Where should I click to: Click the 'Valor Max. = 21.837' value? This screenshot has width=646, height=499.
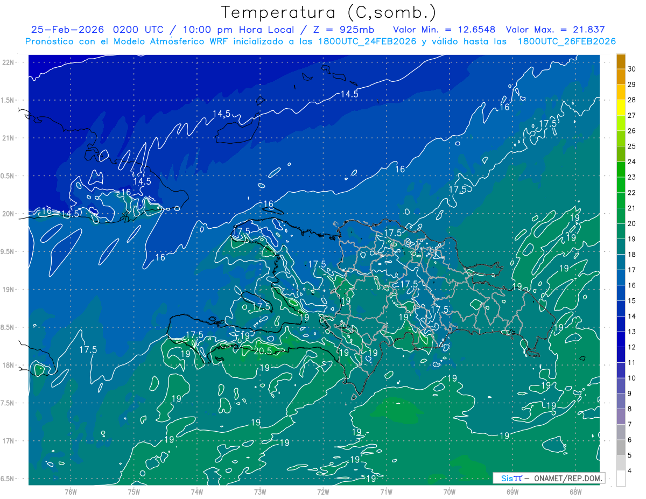[555, 30]
